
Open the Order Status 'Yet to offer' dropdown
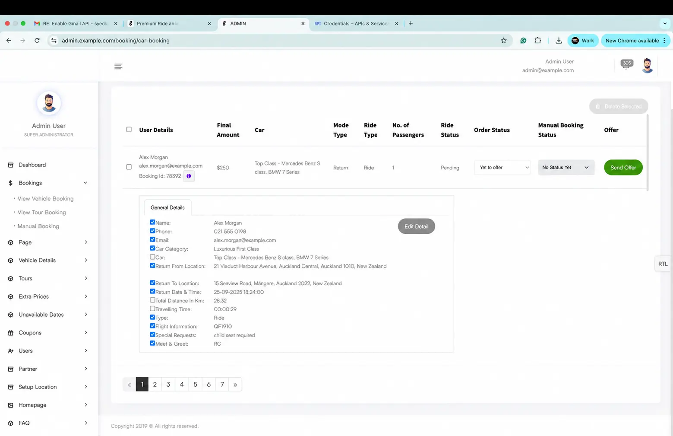click(502, 168)
